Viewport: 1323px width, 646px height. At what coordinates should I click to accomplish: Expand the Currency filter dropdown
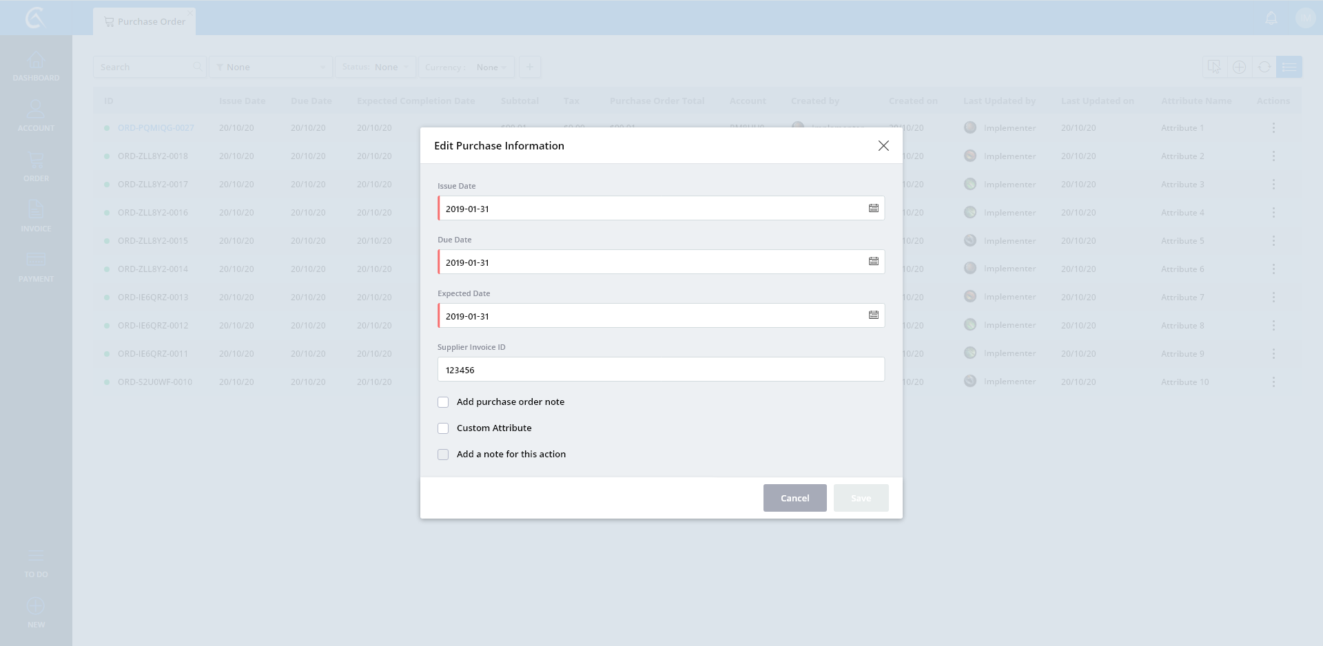click(466, 67)
